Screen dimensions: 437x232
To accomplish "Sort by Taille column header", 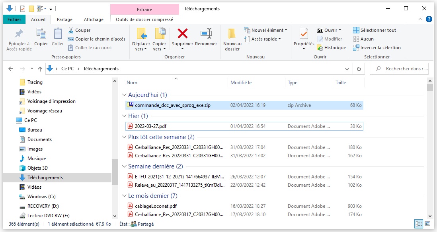I will click(341, 83).
